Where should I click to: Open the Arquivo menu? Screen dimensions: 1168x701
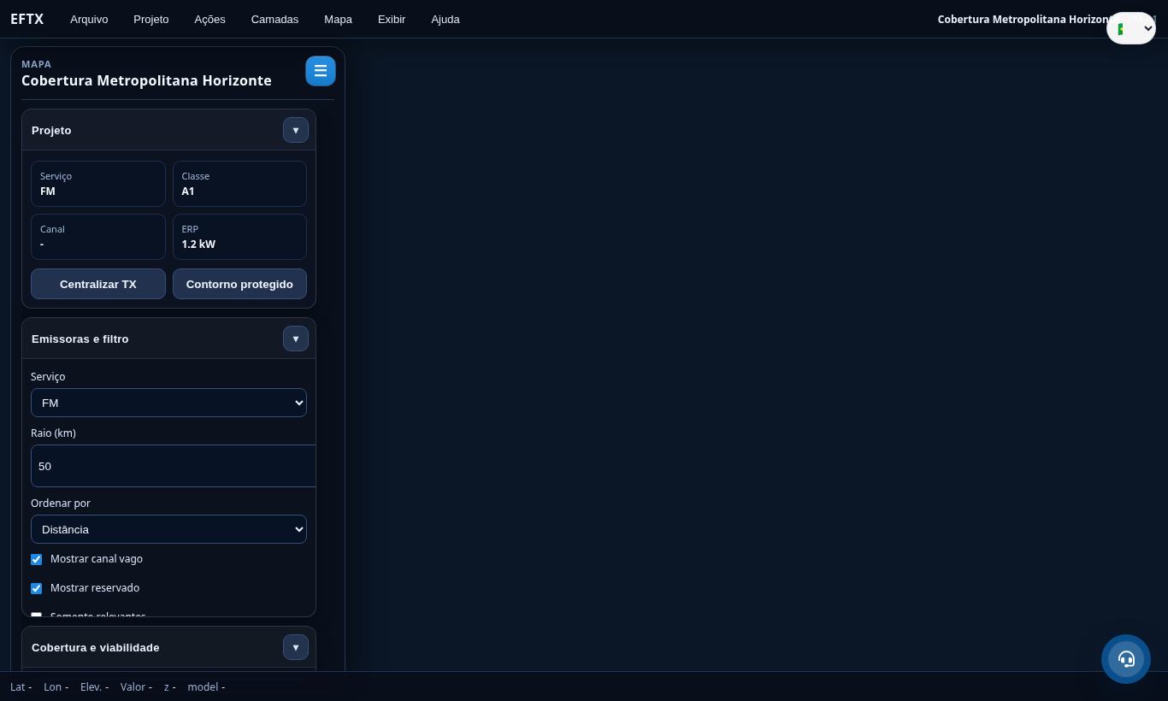89,19
